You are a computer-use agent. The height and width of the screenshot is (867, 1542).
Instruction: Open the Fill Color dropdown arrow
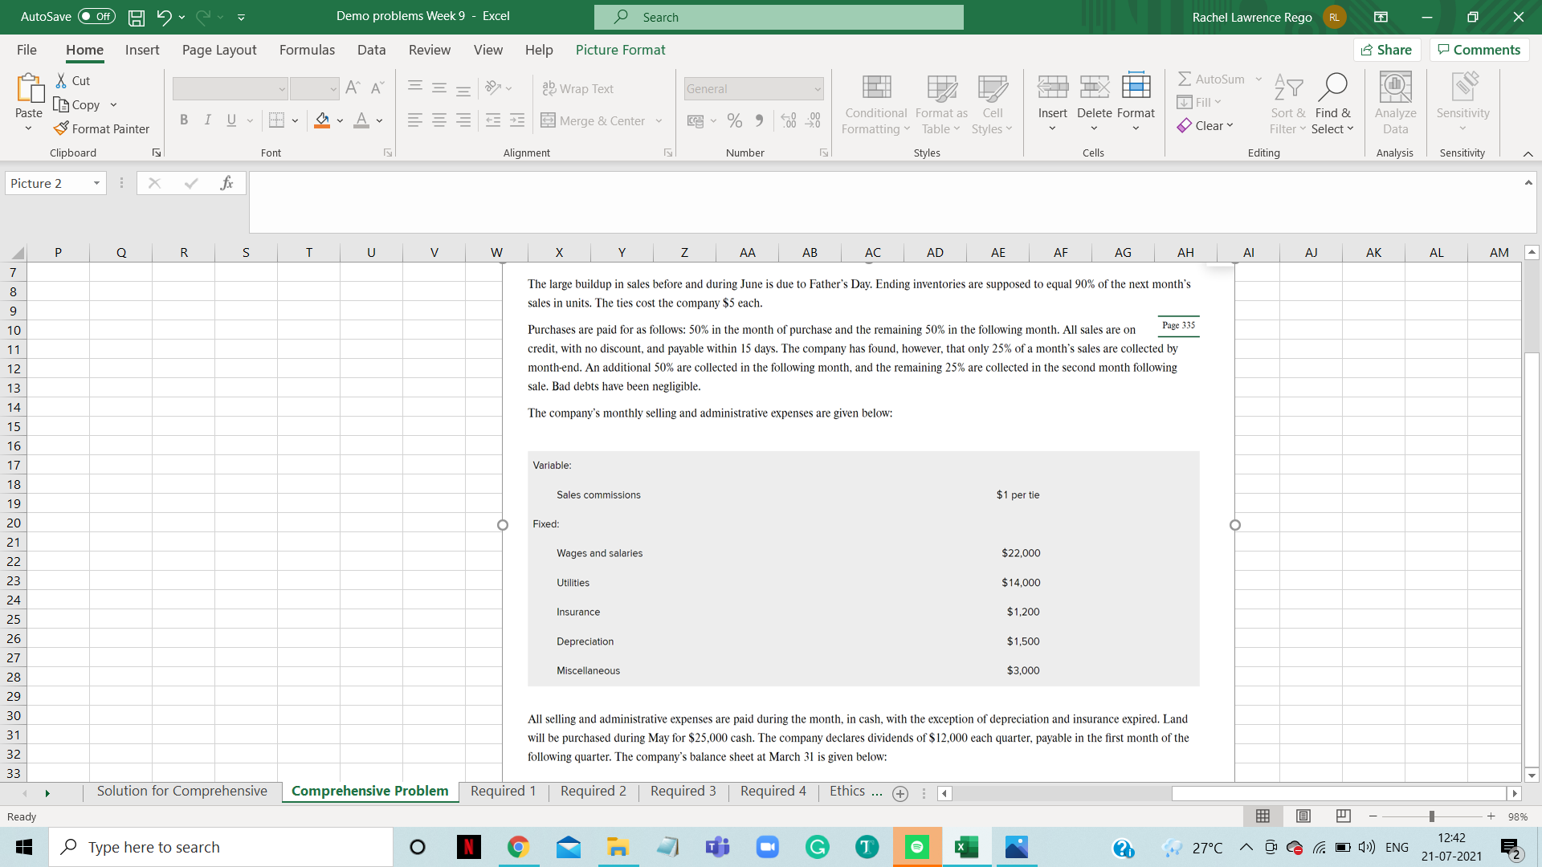[339, 120]
